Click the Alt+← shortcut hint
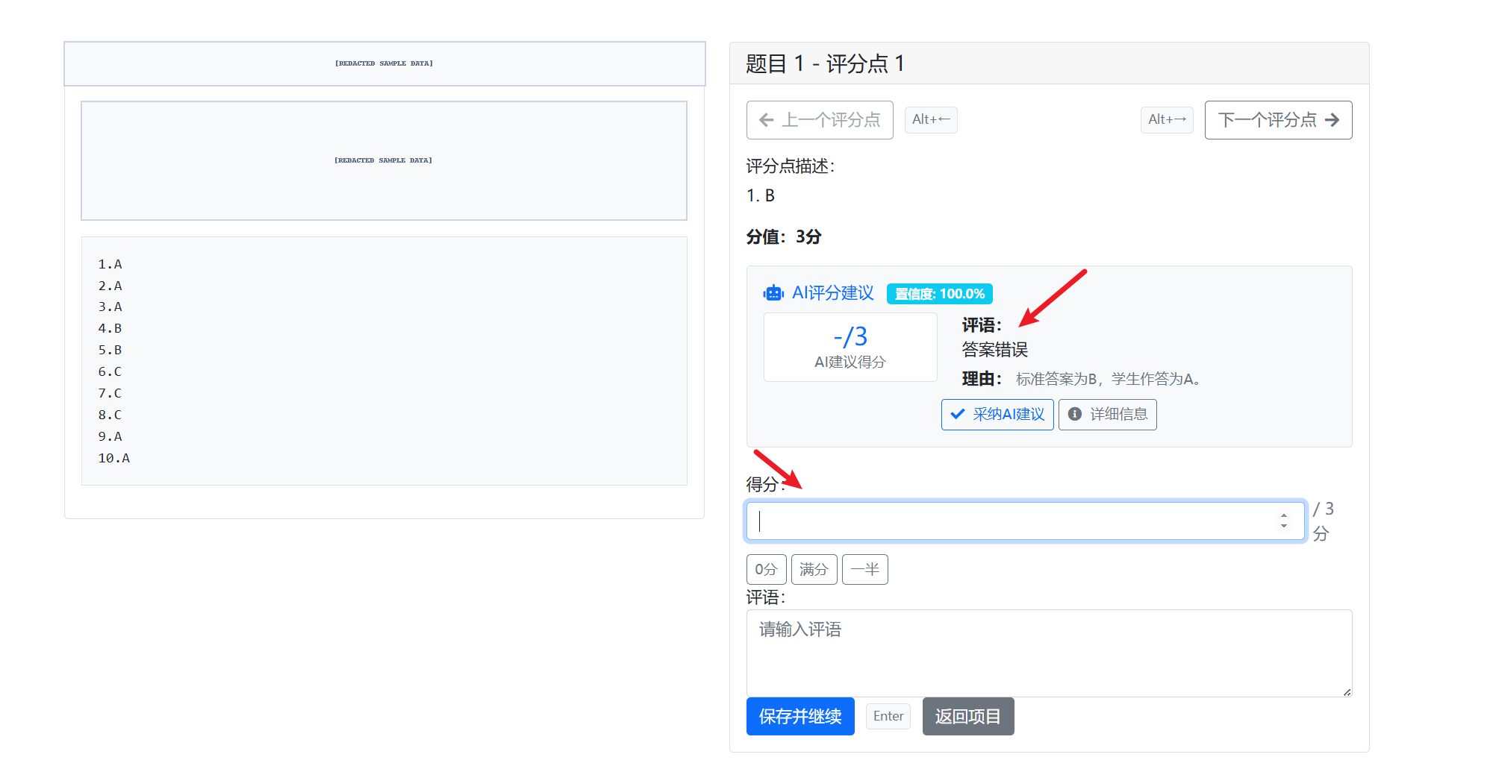1493x763 pixels. point(931,119)
